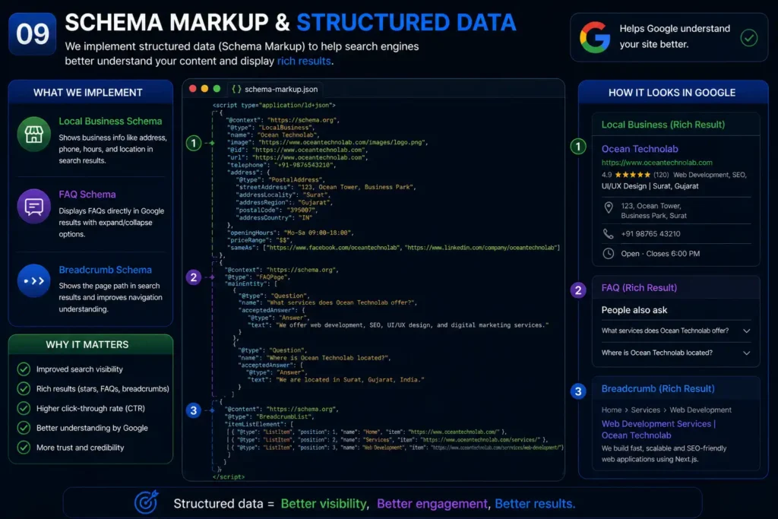Click the "@type": "FAQPage" code line
778x519 pixels.
click(x=258, y=277)
